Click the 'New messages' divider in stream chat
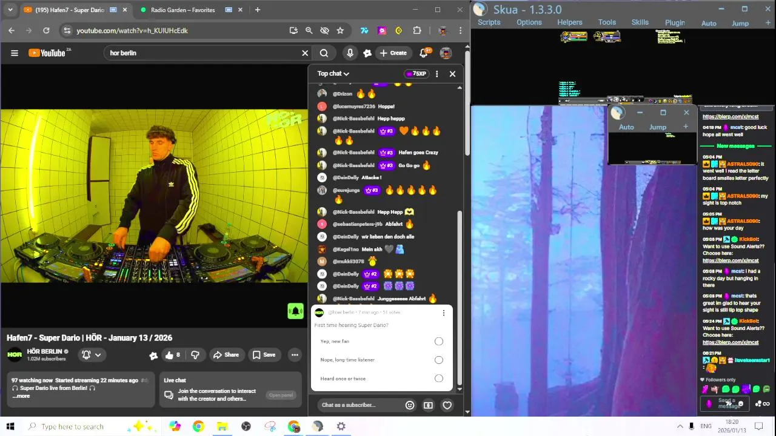Image resolution: width=776 pixels, height=436 pixels. pos(735,146)
